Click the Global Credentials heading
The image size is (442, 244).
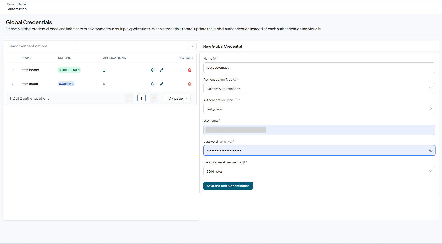pos(29,22)
